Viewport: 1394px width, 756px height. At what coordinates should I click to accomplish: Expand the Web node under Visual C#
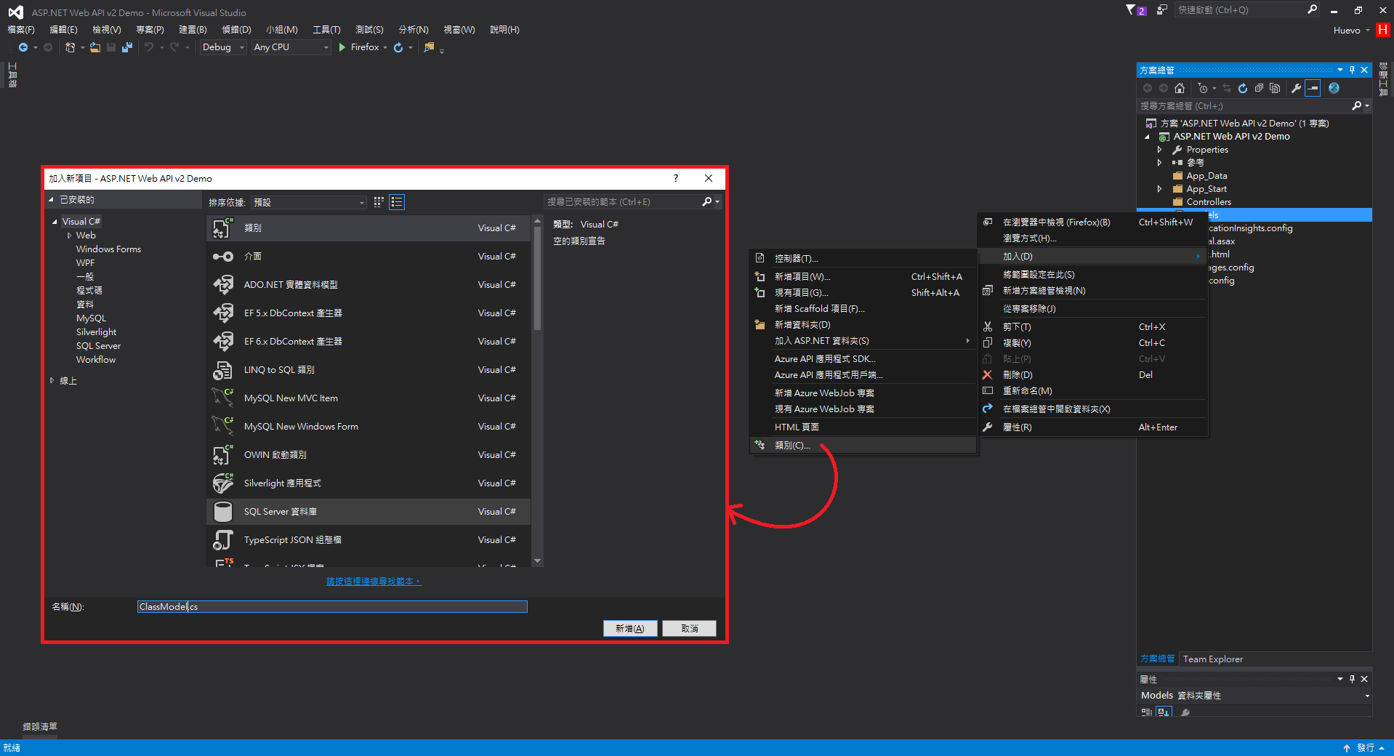pos(69,235)
